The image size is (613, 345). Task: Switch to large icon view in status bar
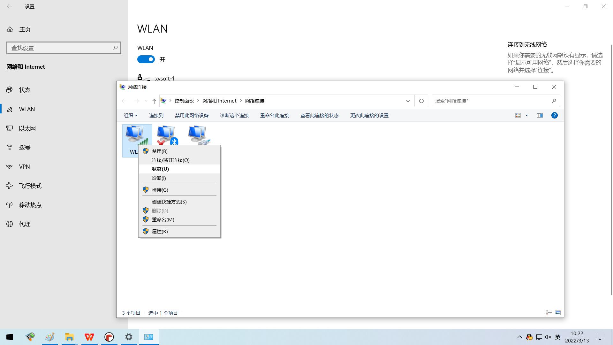(558, 312)
